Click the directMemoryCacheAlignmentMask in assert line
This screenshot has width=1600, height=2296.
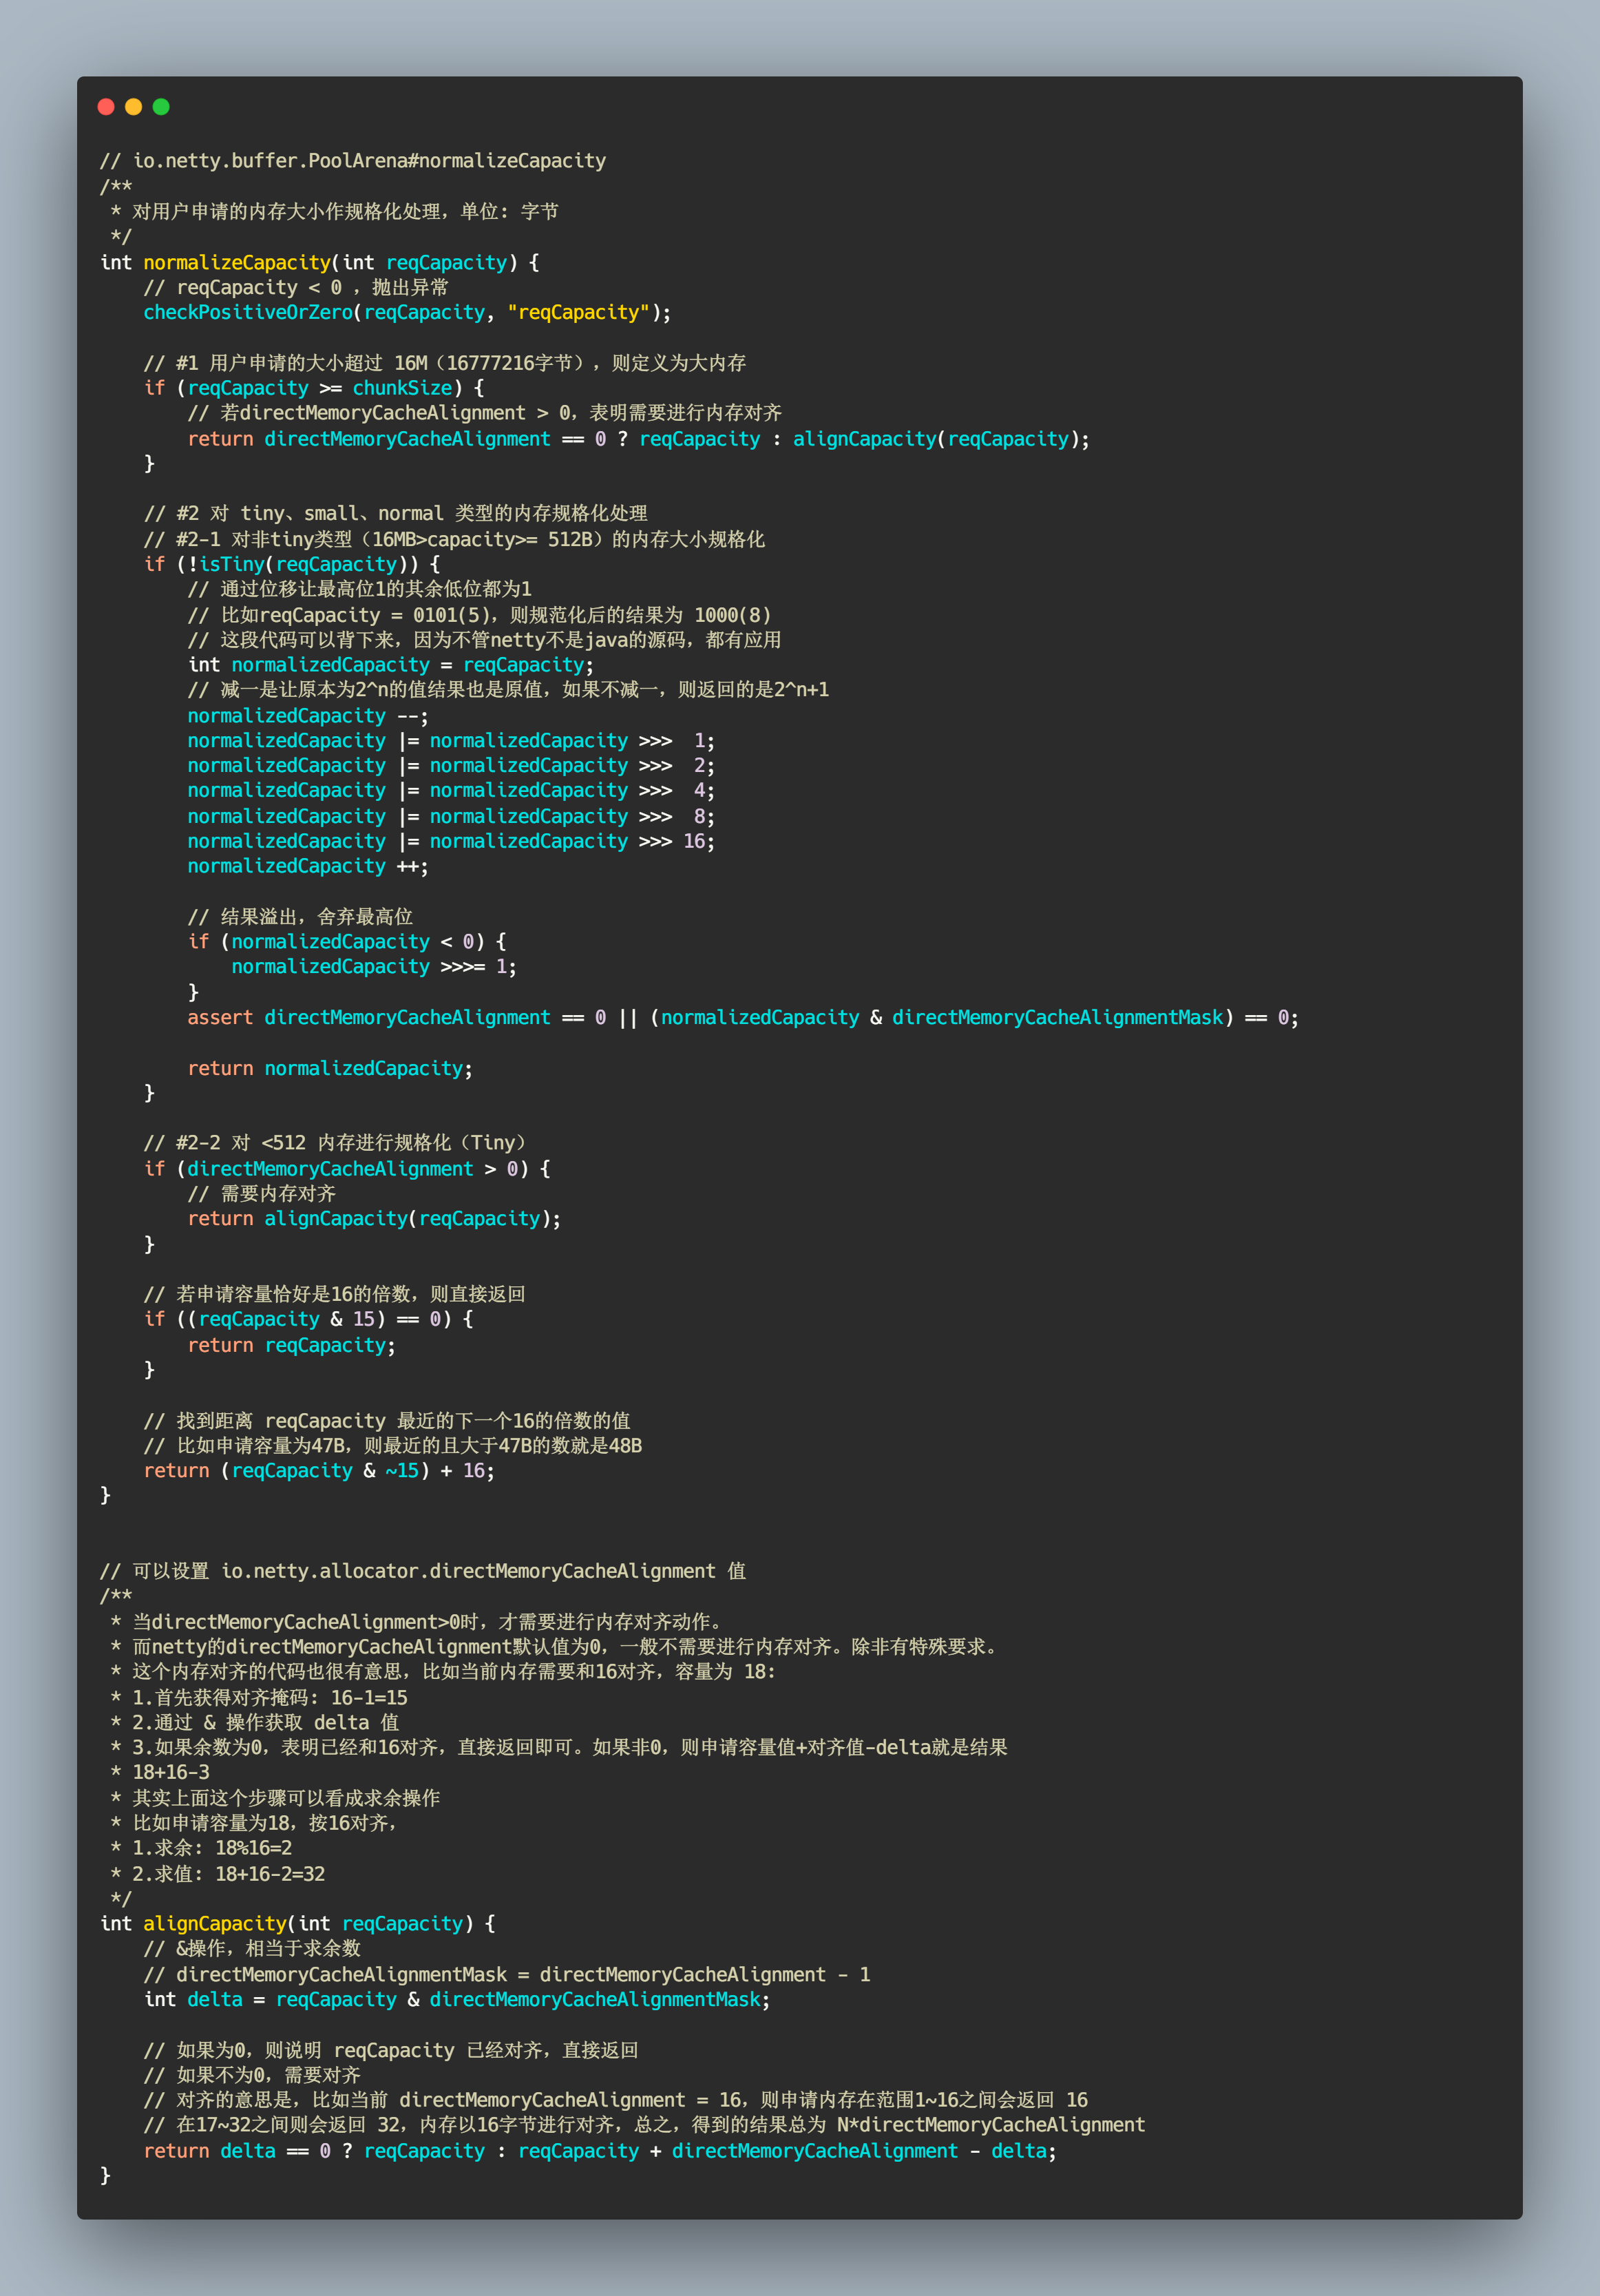click(1057, 1017)
